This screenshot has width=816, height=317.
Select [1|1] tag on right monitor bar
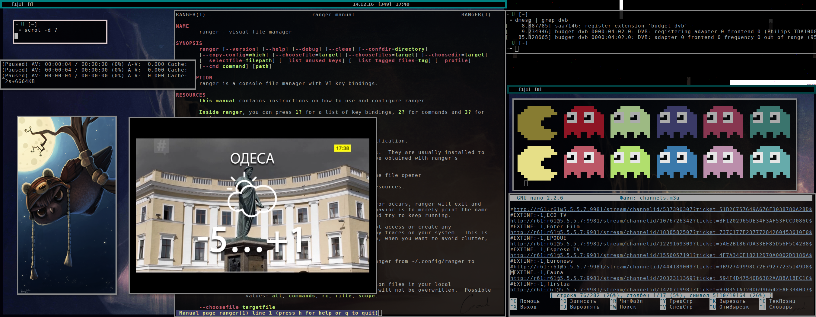pos(524,89)
